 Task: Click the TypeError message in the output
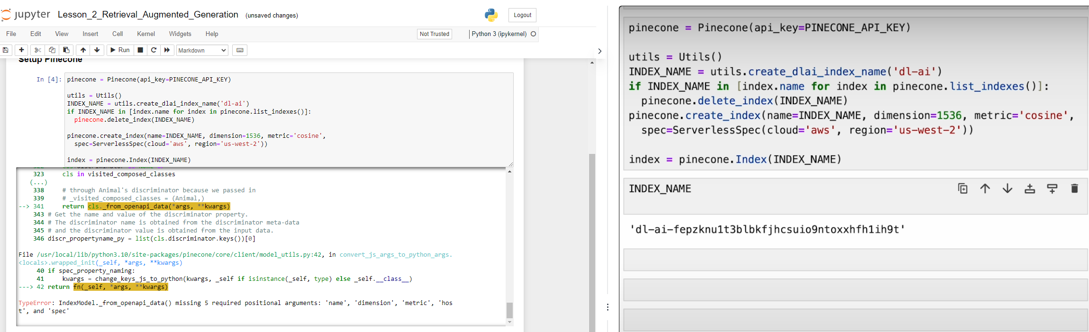[x=236, y=307]
